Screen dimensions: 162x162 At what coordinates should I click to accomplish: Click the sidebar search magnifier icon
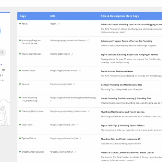click(x=2, y=52)
